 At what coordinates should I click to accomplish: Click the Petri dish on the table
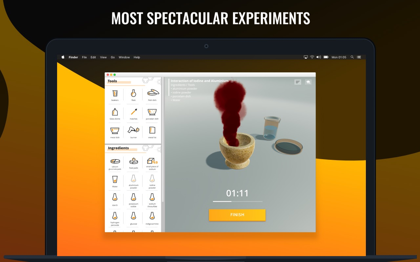[x=289, y=147]
